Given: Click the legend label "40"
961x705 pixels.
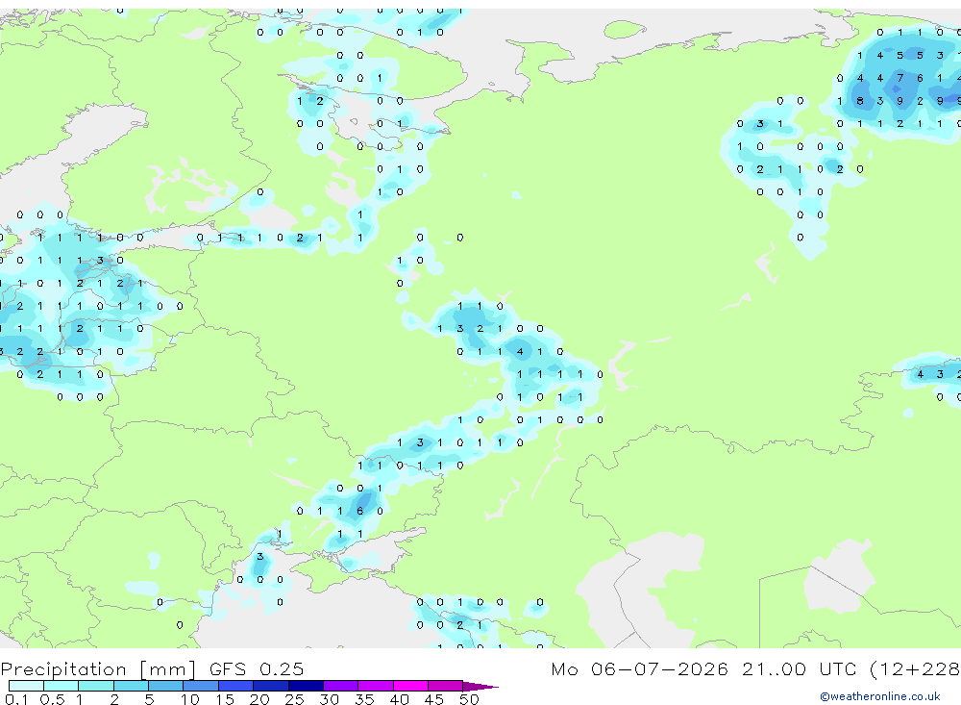Looking at the screenshot, I should (399, 699).
